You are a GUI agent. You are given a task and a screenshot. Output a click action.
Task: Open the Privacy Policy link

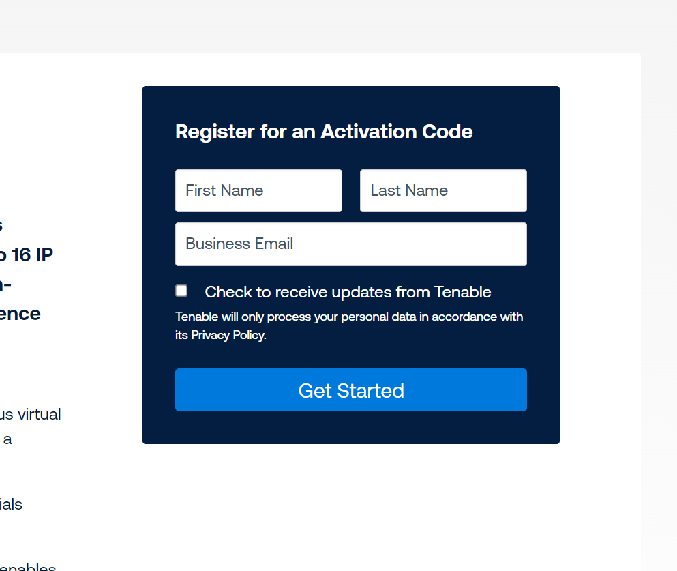228,335
